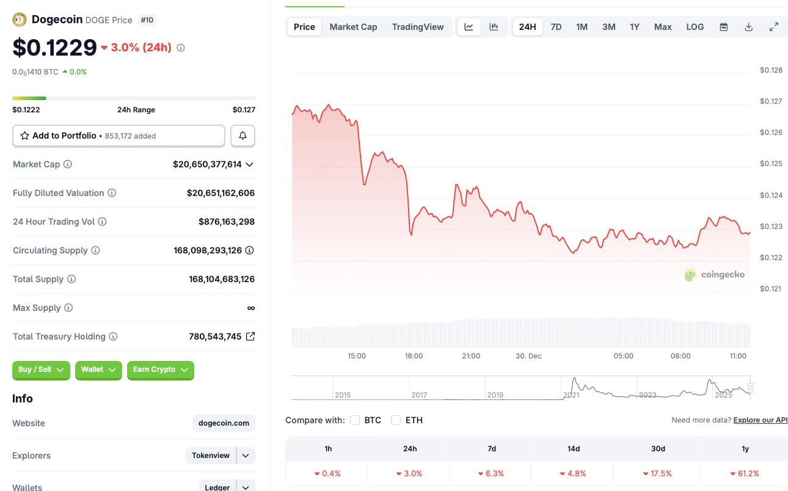The height and width of the screenshot is (491, 788).
Task: Click the price alert bell icon
Action: 243,136
